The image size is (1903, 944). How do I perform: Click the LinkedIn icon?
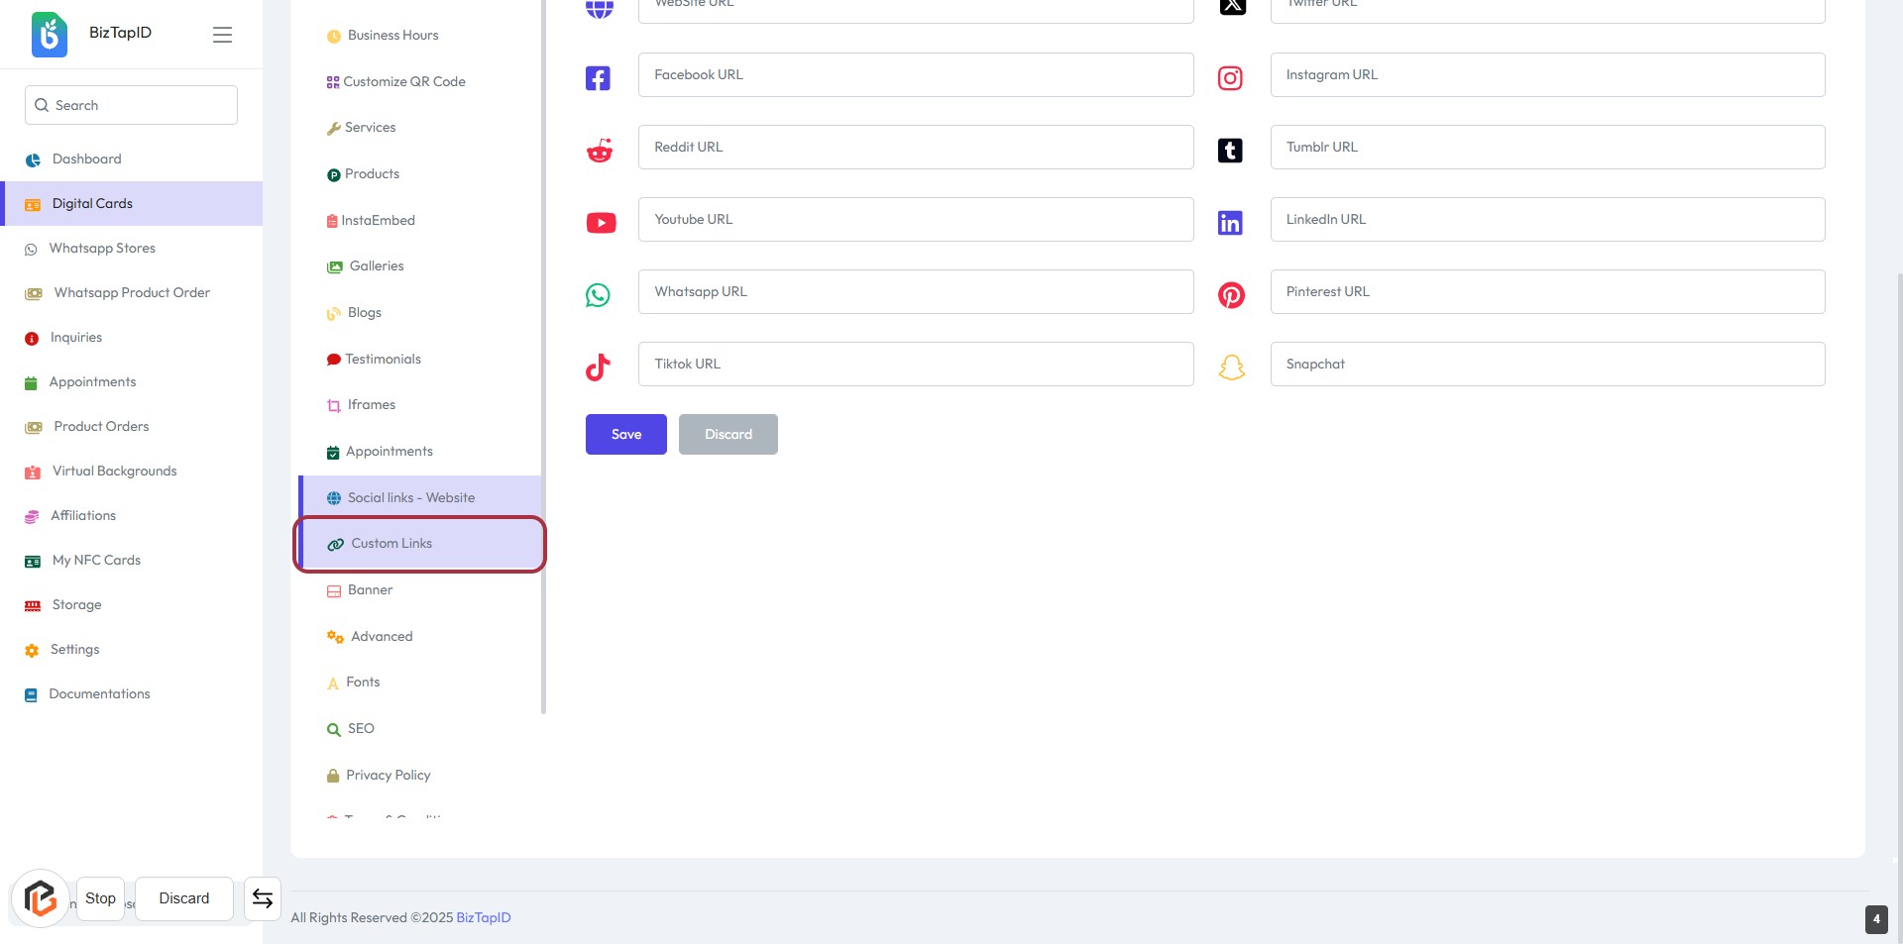tap(1230, 223)
